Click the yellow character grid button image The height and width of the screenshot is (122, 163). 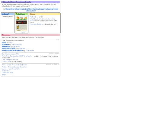click(x=21, y=27)
